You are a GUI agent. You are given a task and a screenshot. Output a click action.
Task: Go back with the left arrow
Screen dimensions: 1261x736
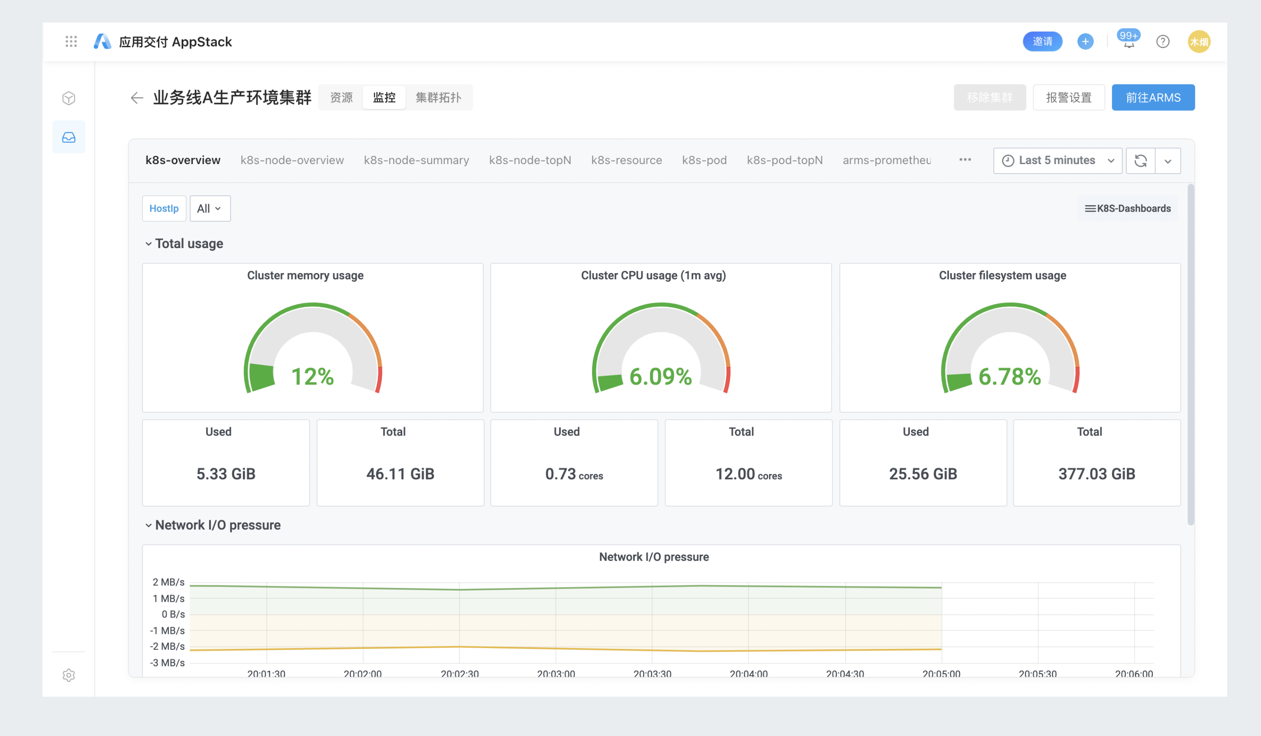click(x=136, y=97)
